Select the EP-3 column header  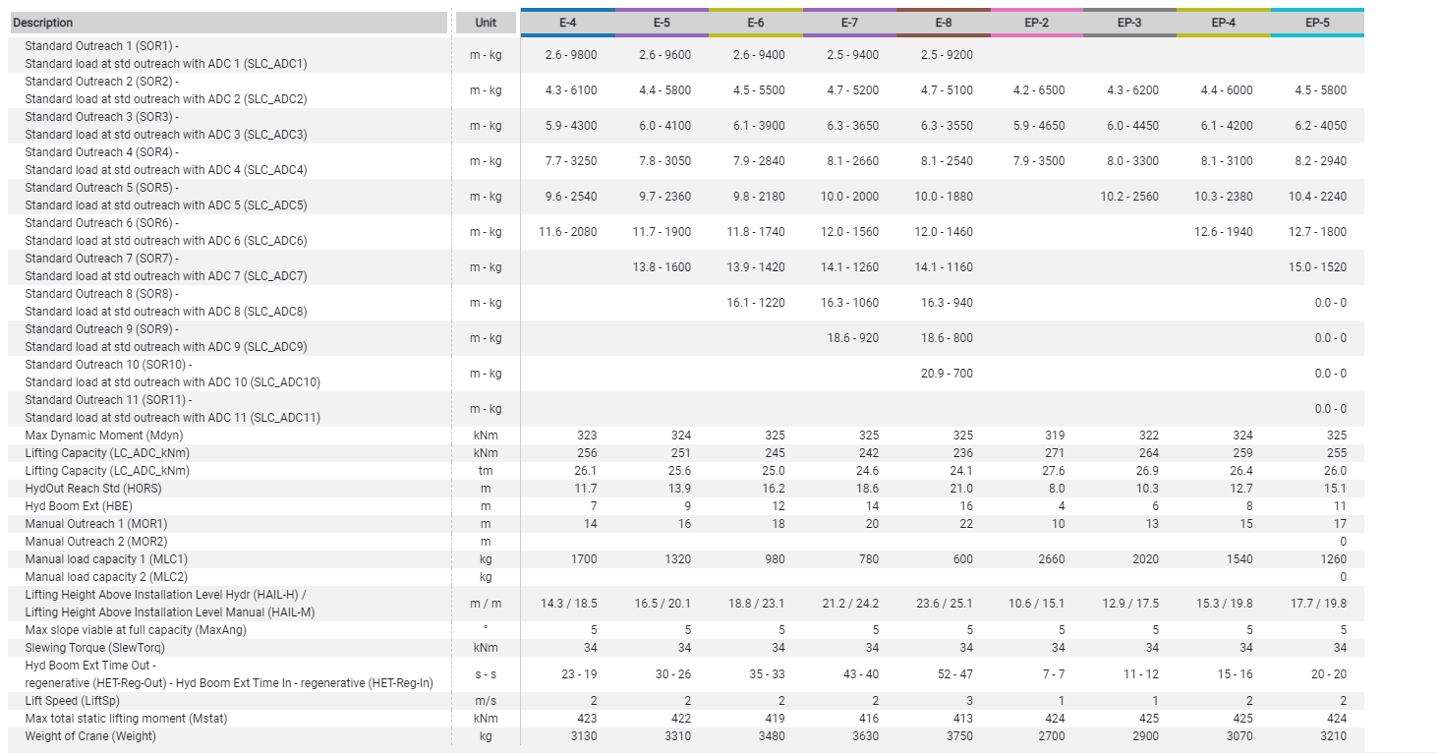pos(1129,23)
